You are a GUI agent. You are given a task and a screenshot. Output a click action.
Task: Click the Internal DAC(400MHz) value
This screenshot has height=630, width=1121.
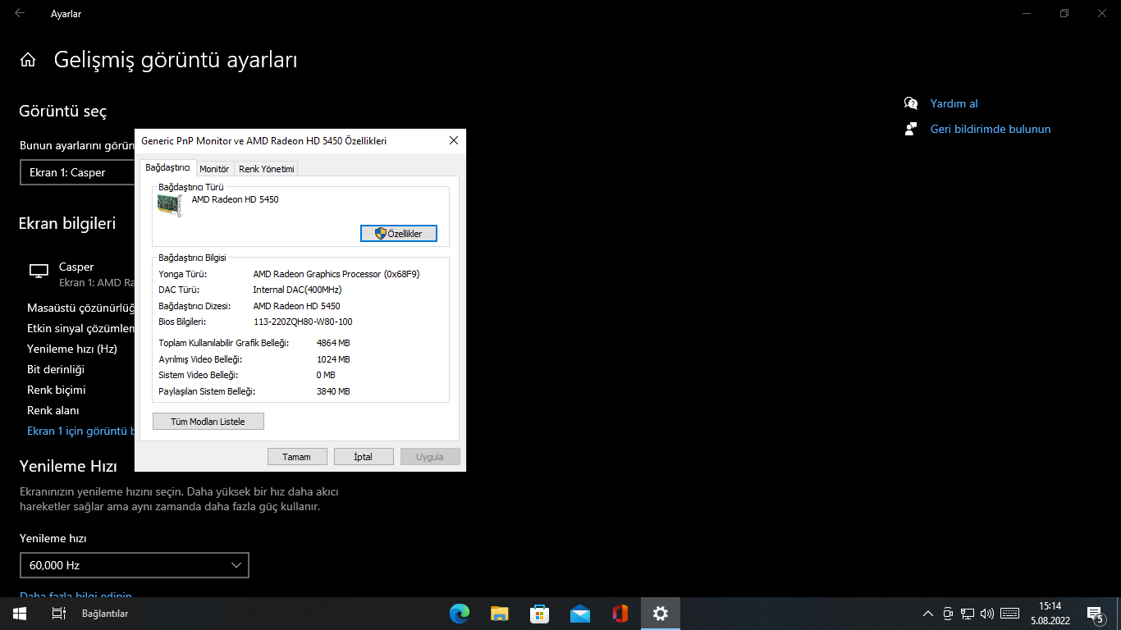[297, 290]
